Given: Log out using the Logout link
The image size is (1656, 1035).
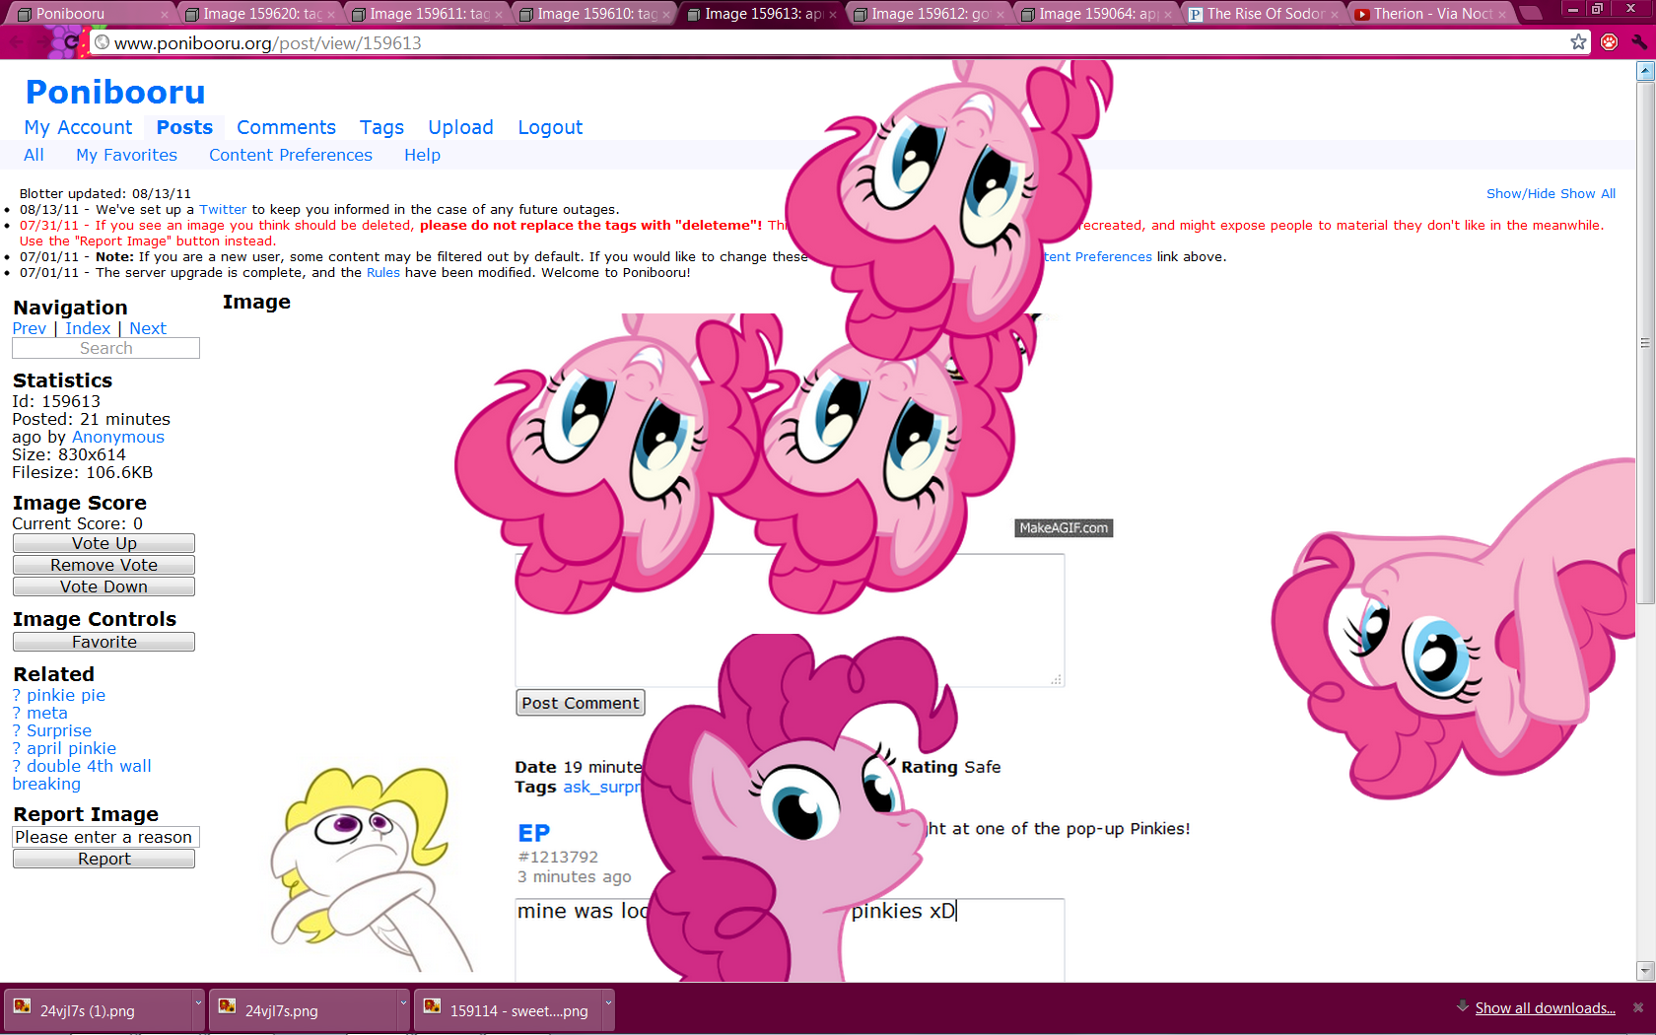Looking at the screenshot, I should tap(550, 128).
